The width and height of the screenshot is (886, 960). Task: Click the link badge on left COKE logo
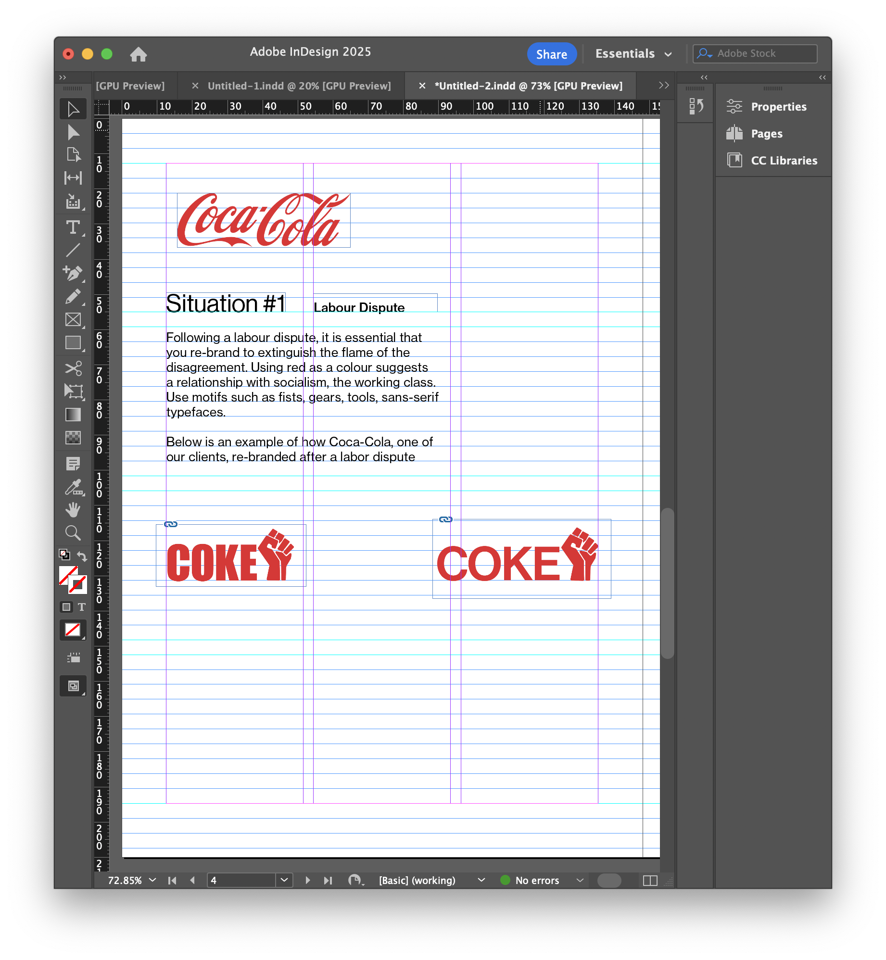tap(171, 524)
